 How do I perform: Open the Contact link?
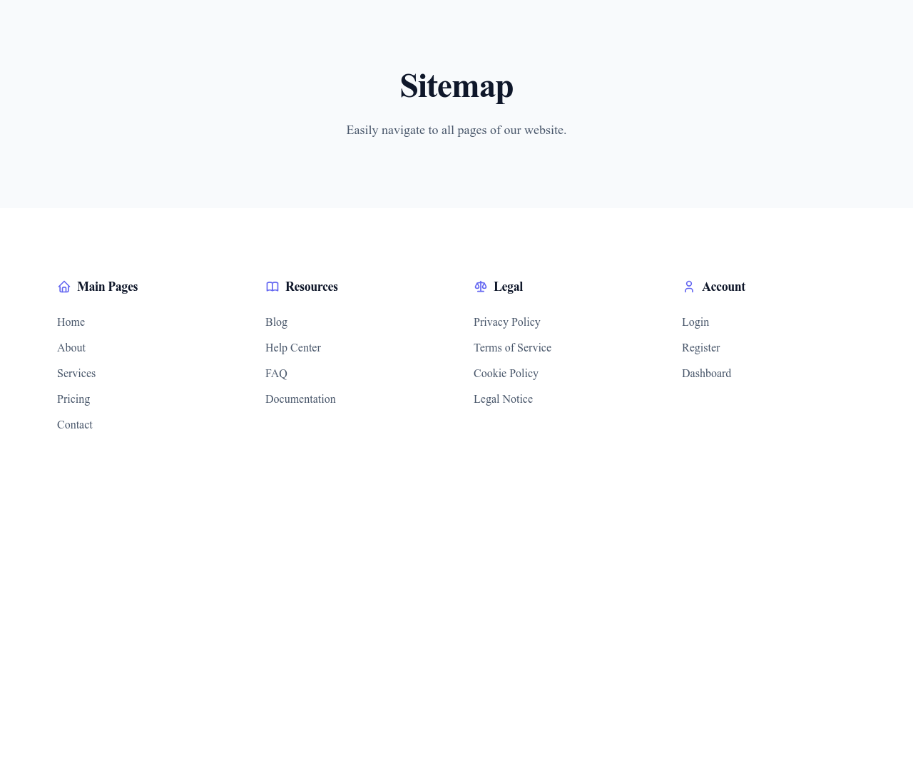point(75,425)
